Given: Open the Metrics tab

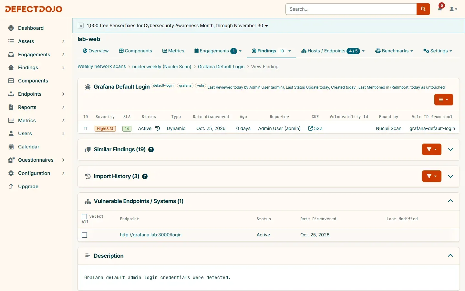Looking at the screenshot, I should pos(173,51).
